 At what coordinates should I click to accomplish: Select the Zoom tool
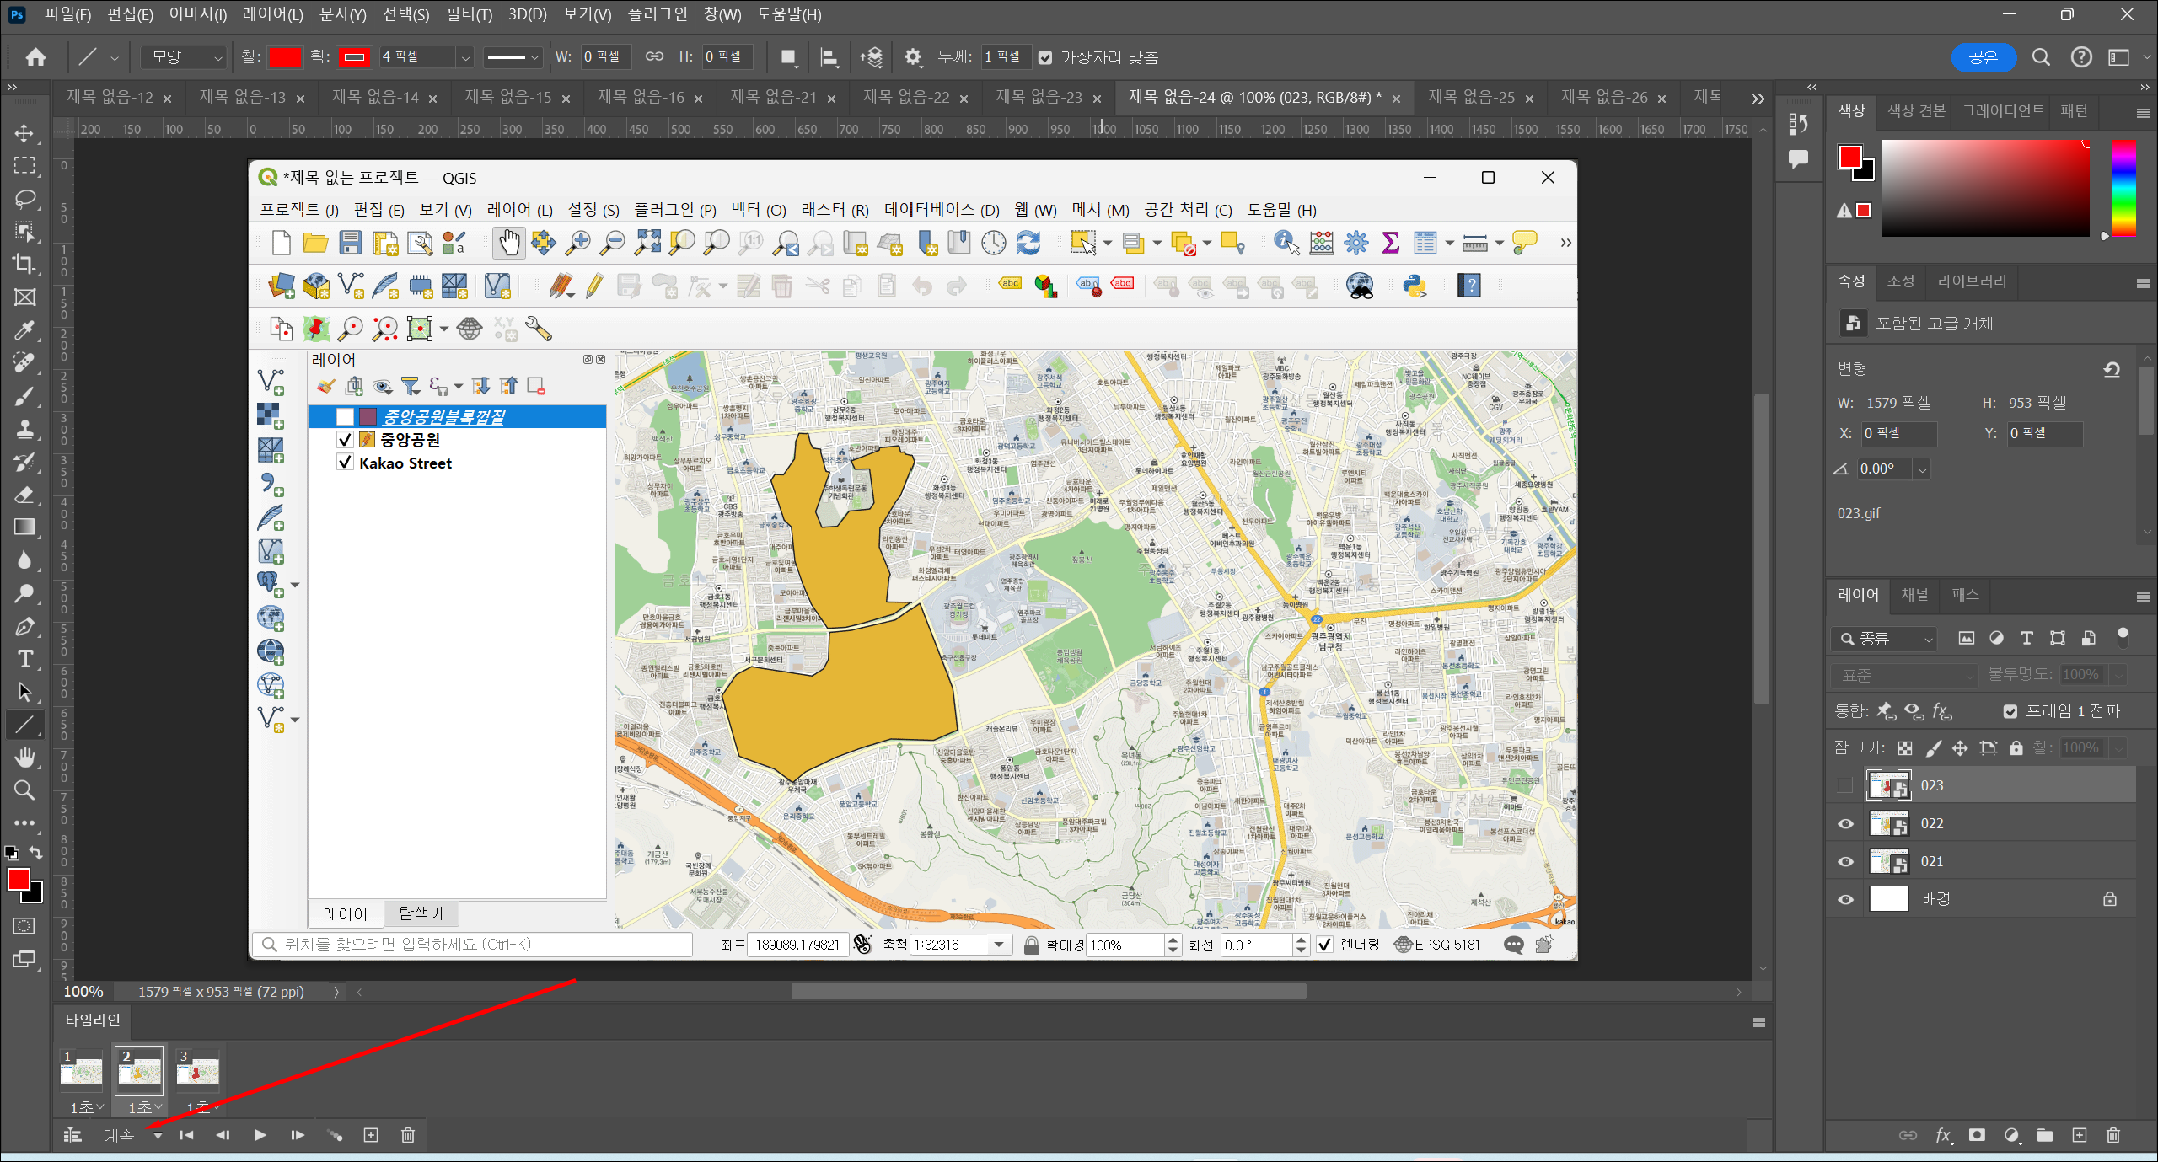(24, 790)
